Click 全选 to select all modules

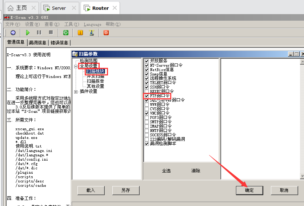(166, 171)
